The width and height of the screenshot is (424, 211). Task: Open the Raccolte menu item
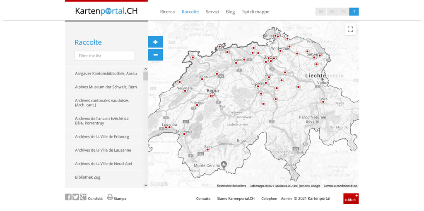point(190,12)
